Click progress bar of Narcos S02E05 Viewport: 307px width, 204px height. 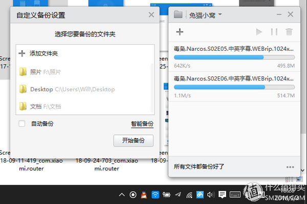pyautogui.click(x=234, y=57)
